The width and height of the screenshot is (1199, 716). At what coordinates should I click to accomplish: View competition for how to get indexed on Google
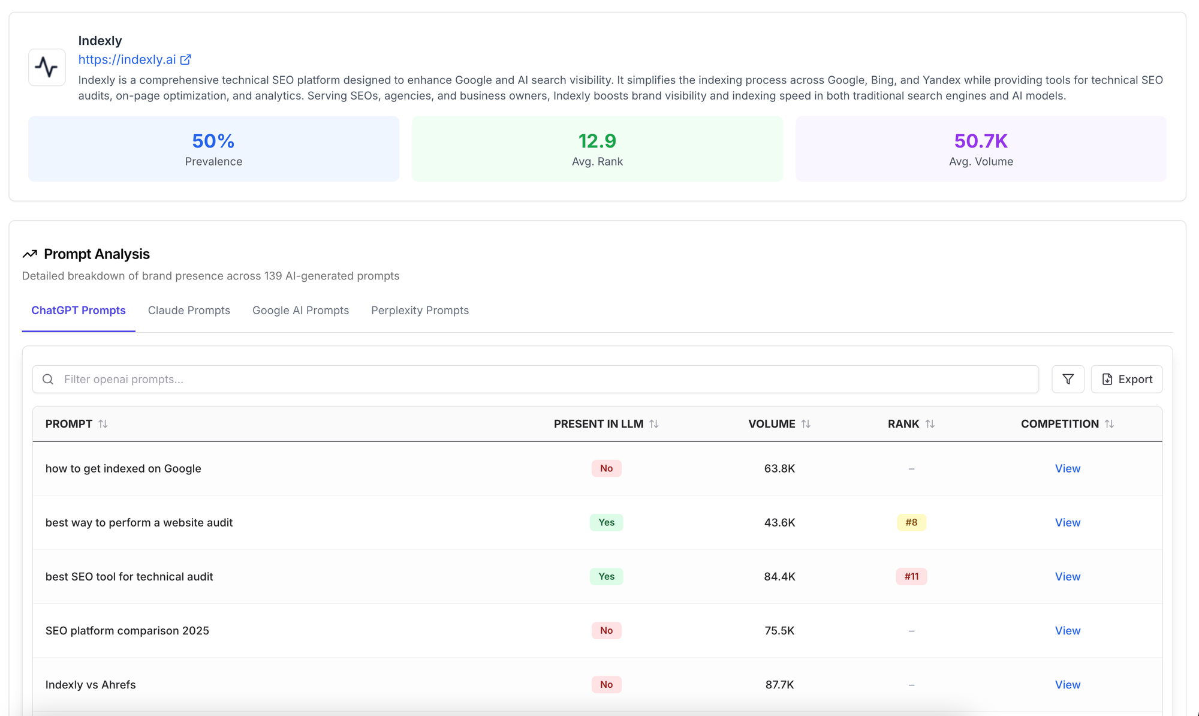point(1067,468)
